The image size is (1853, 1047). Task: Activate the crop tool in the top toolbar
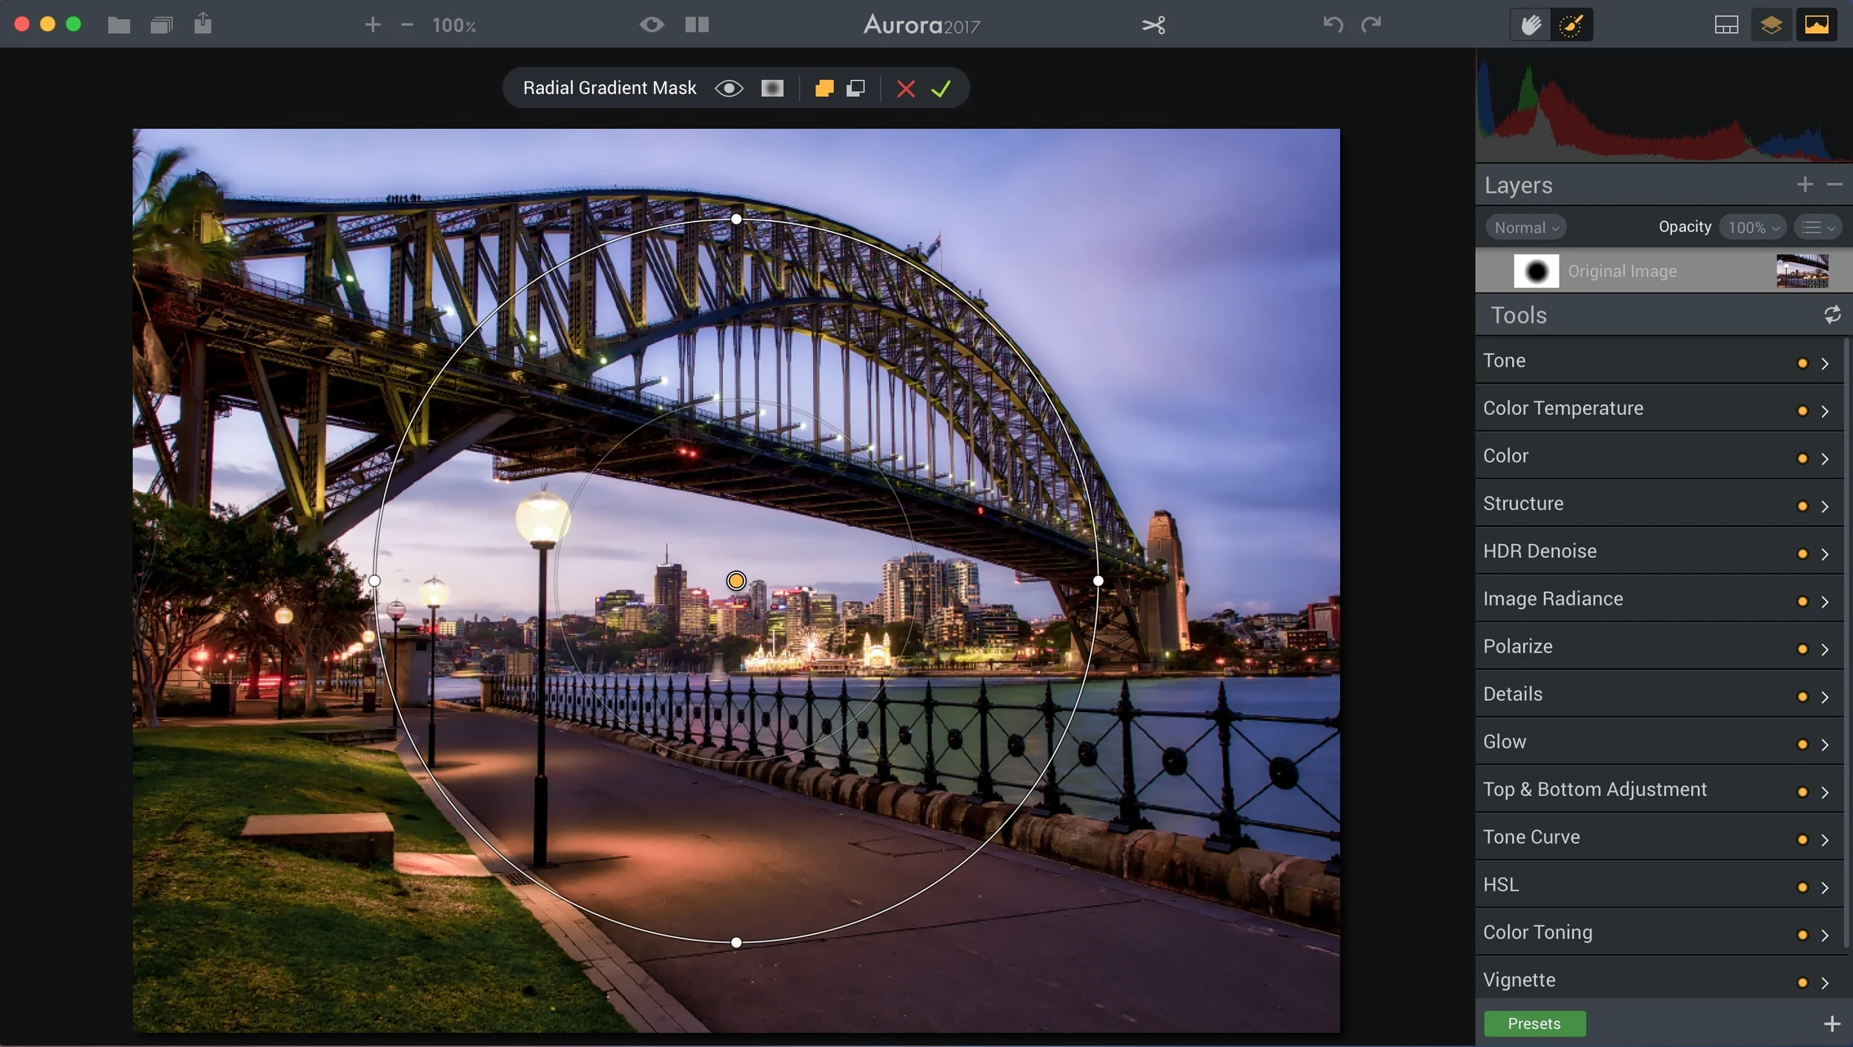point(1154,24)
